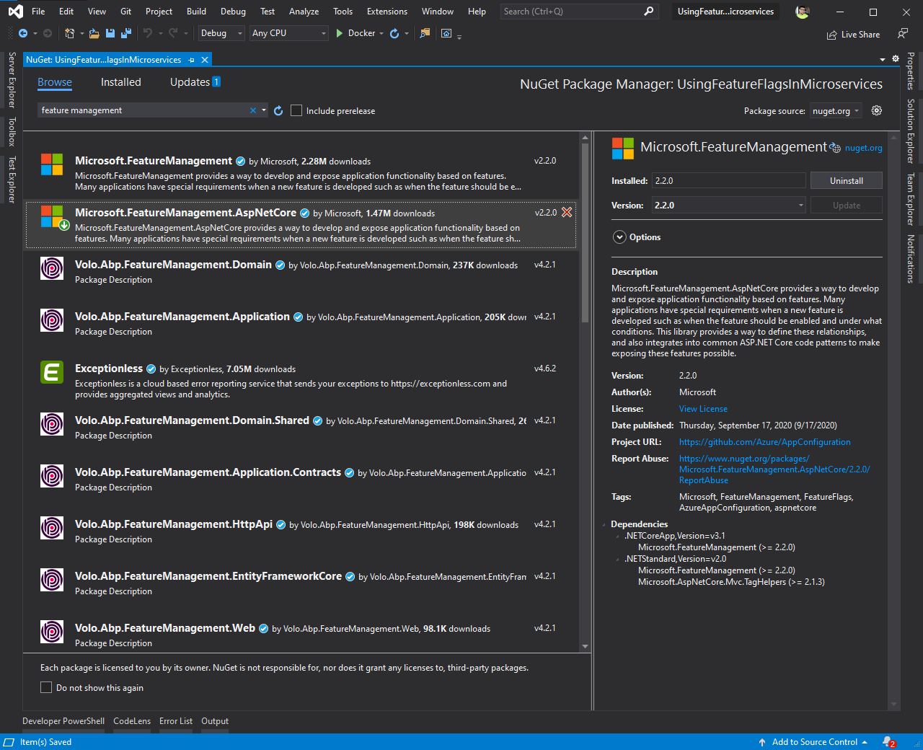Image resolution: width=923 pixels, height=750 pixels.
Task: Click the Navigate Backward arrow icon
Action: tap(23, 33)
